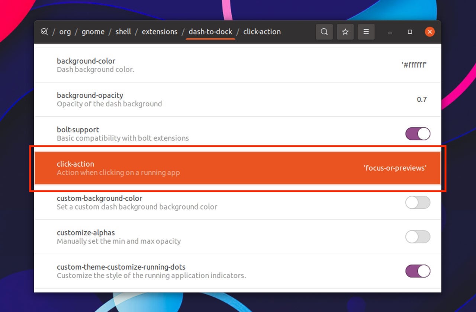Screen dimensions: 476x312
Task: Bookmark this path with the star icon
Action: [345, 32]
